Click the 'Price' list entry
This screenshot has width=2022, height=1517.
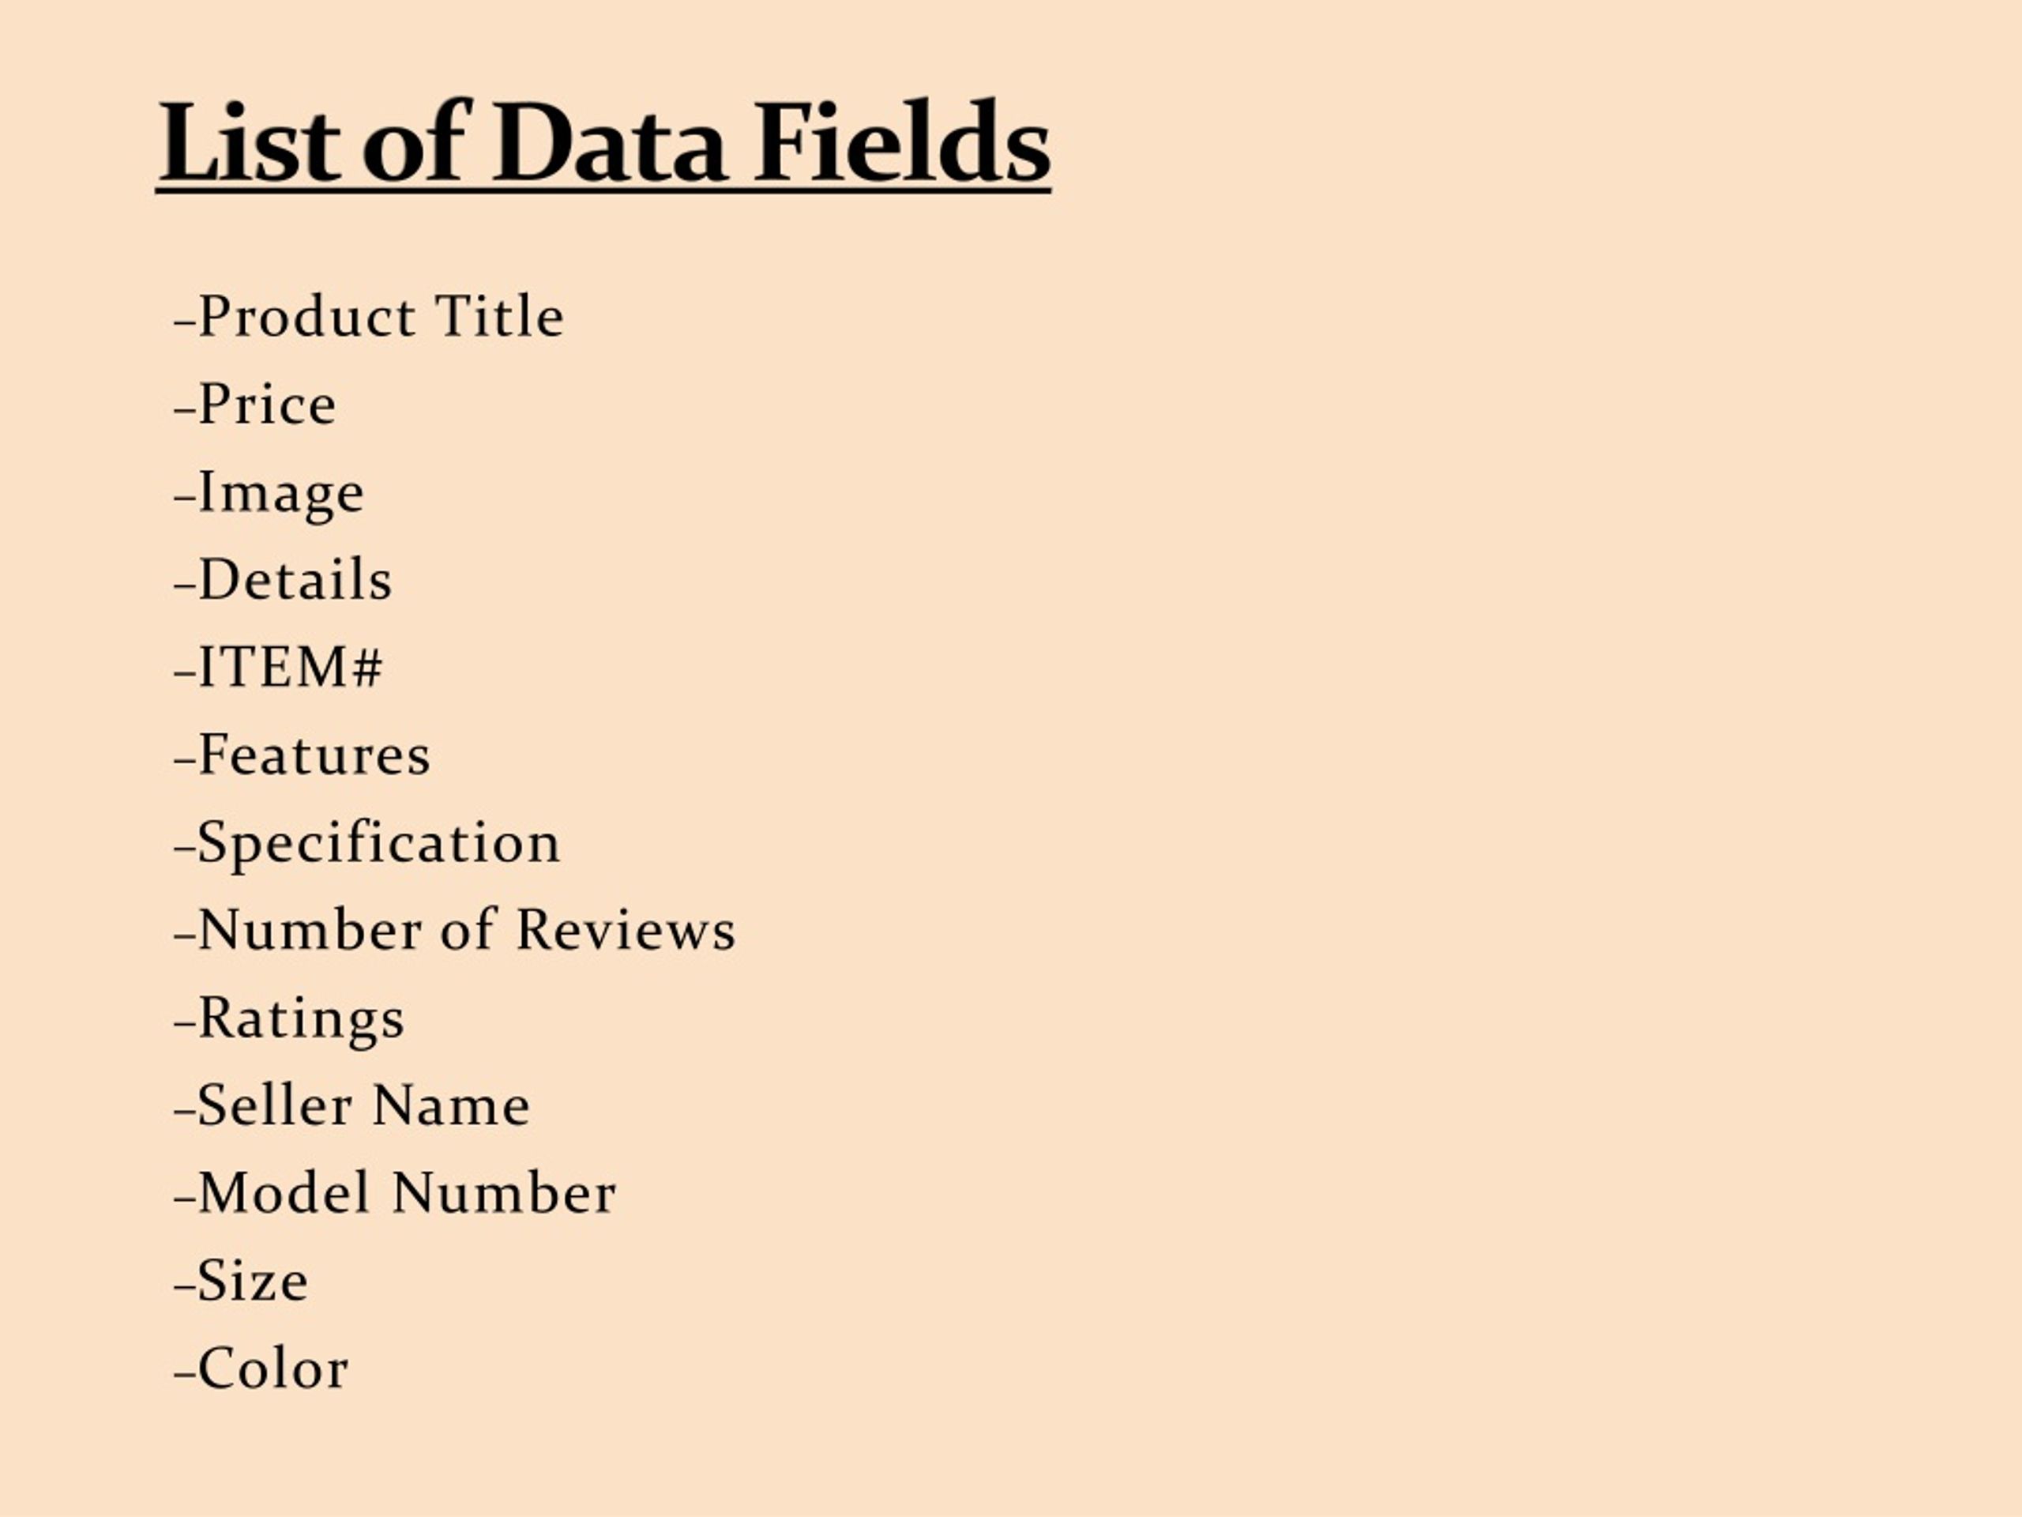[255, 405]
